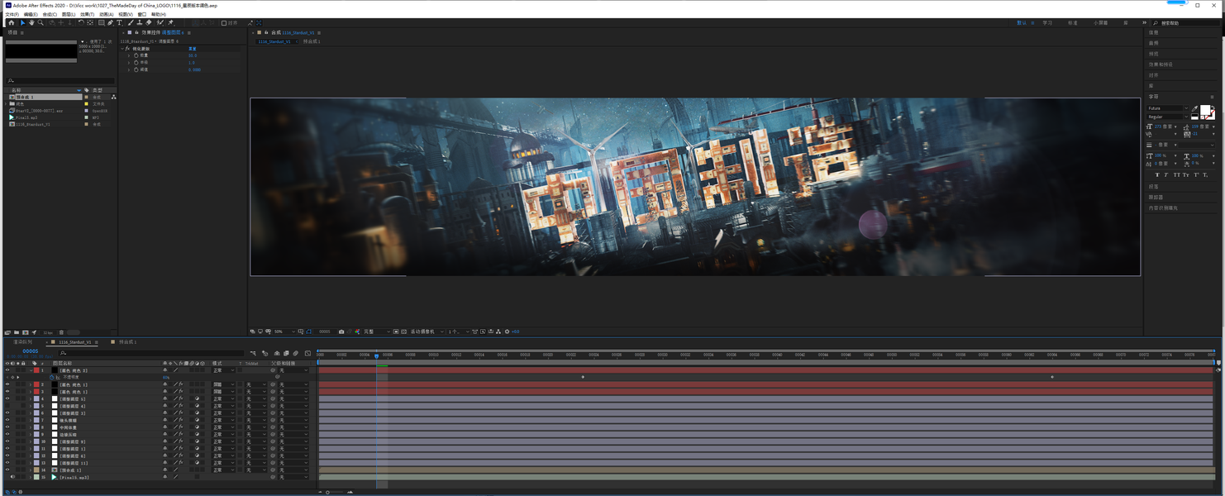
Task: Select the Puppet Pin tool
Action: click(170, 23)
